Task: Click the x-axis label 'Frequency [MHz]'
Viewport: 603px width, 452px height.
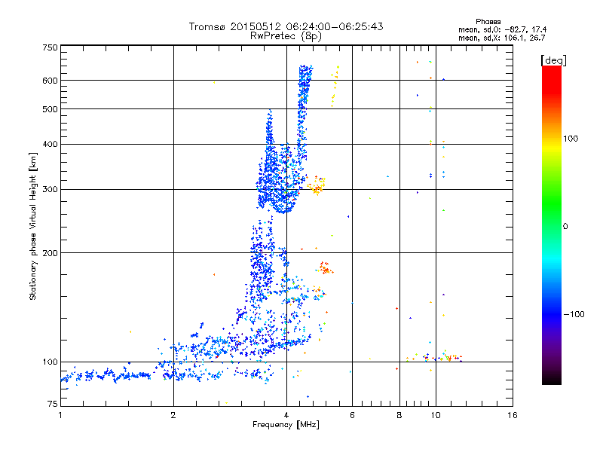Action: [286, 425]
